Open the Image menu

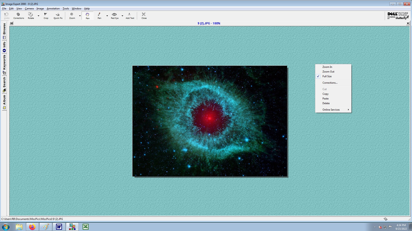point(40,9)
